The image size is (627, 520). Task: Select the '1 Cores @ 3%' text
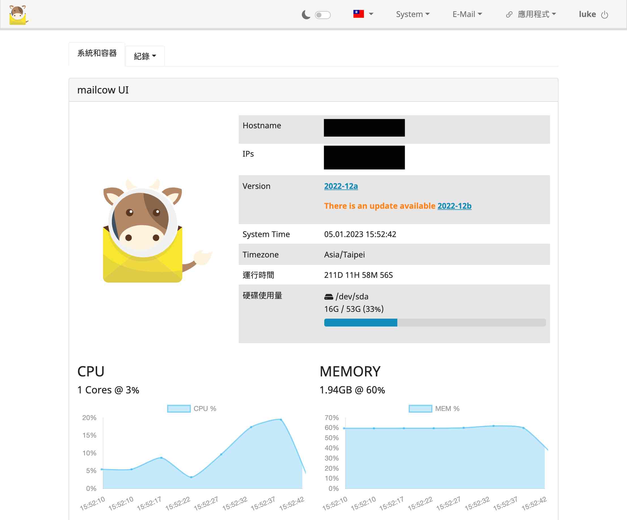(x=108, y=390)
